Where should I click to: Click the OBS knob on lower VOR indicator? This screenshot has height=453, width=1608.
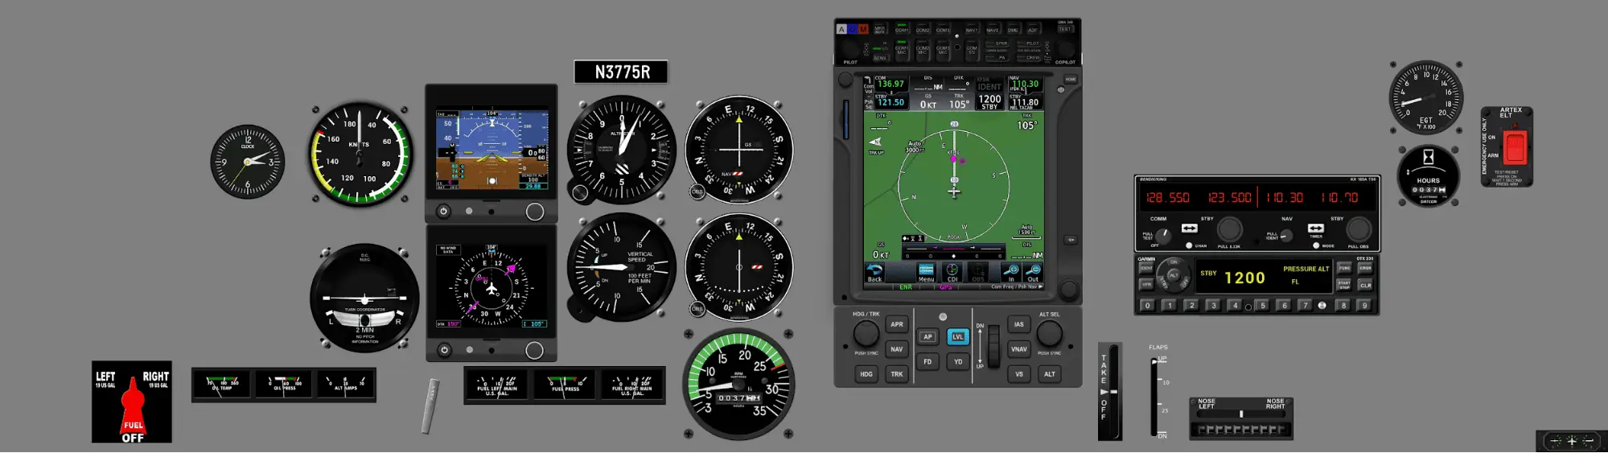pyautogui.click(x=697, y=308)
